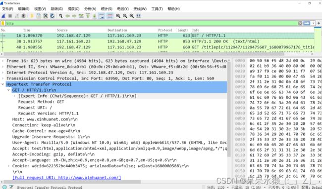Viewport: 322px width, 189px height.
Task: Toggle packet list colorize button
Action: (x=110, y=16)
